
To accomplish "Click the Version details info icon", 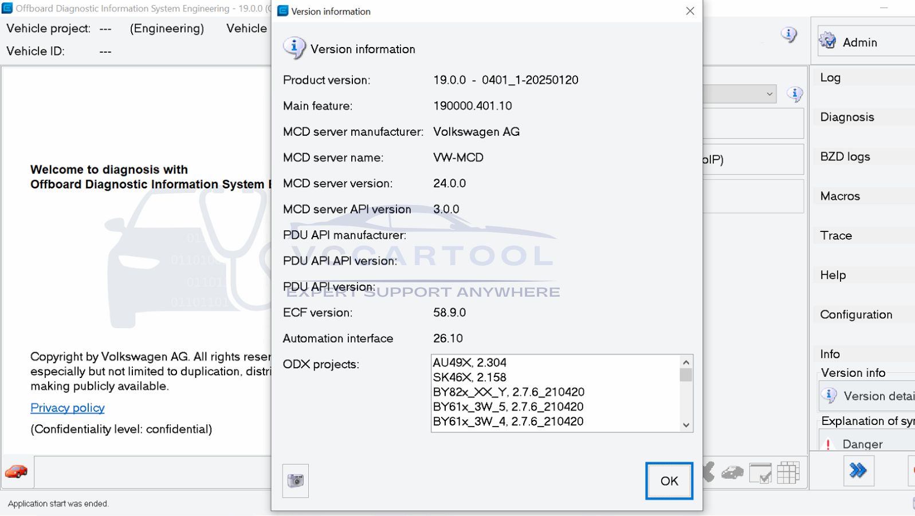I will pos(829,396).
